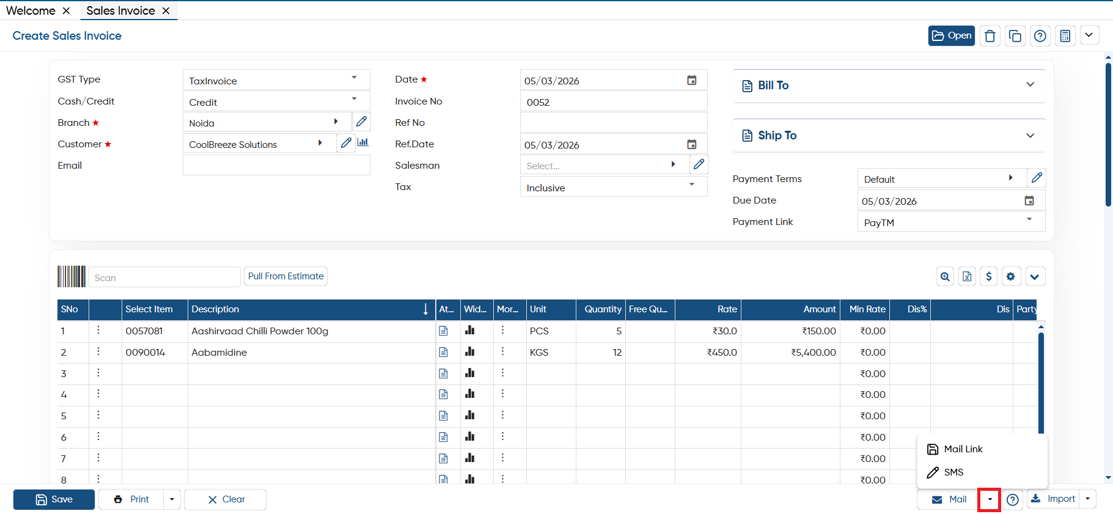
Task: Switch to the Welcome tab
Action: (x=31, y=10)
